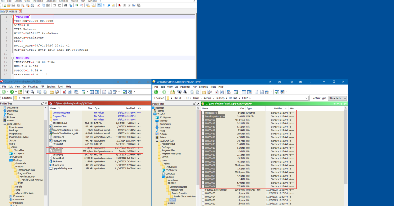This screenshot has height=206, width=394.
Task: Click the Save icon in Notepad++ toolbar
Action: [13, 5]
